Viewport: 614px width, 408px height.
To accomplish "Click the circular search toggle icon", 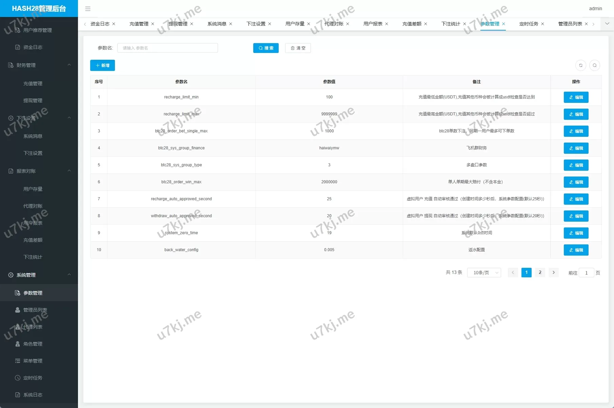I will pos(595,66).
